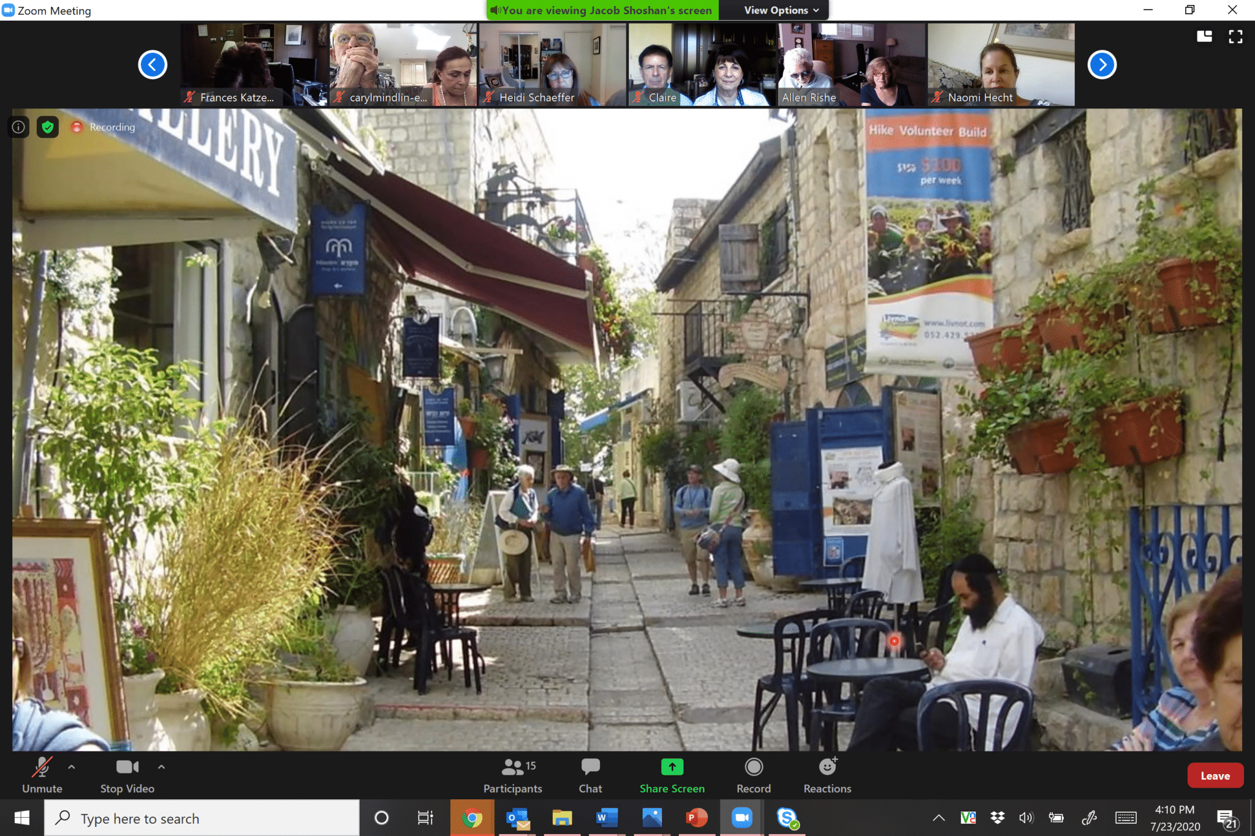Select carylmindlin video thumbnail
This screenshot has width=1255, height=836.
point(403,64)
